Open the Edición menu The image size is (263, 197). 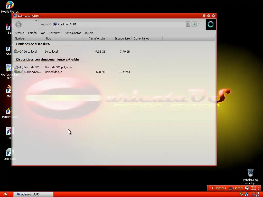[32, 33]
